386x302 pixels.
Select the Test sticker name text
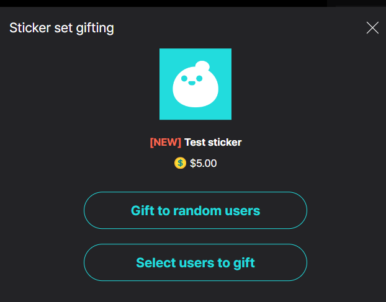[213, 142]
